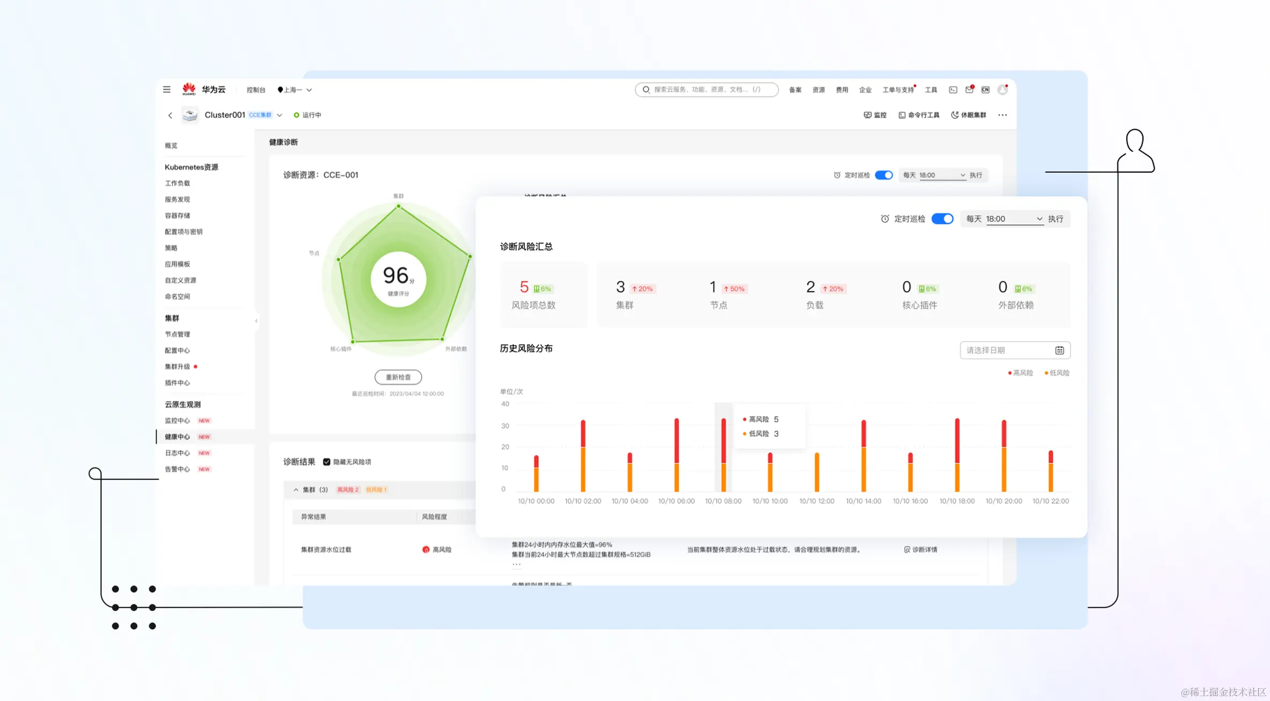The width and height of the screenshot is (1270, 701).
Task: Open the more options ellipsis icon
Action: [1002, 115]
